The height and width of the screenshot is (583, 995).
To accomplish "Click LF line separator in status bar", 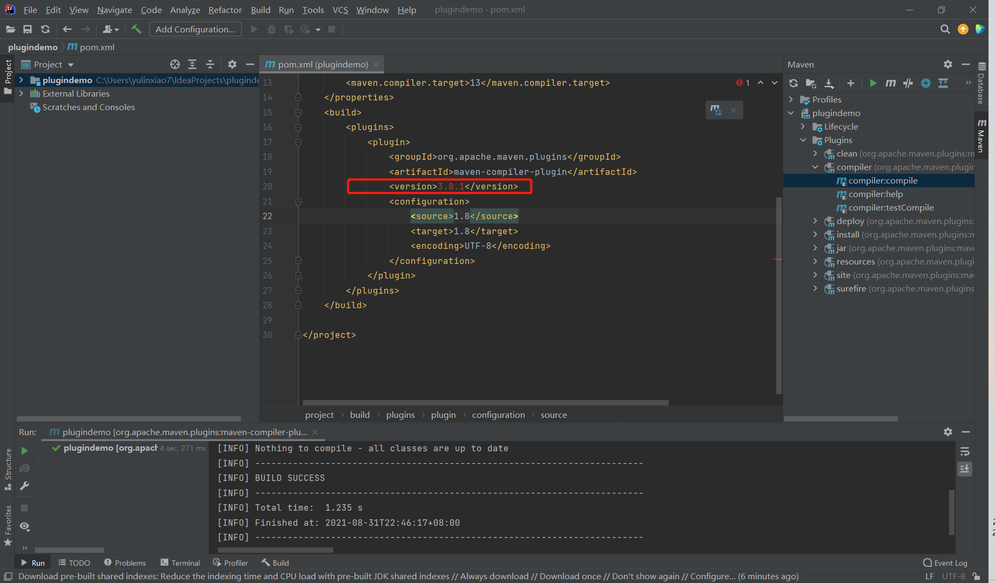I will pos(929,576).
